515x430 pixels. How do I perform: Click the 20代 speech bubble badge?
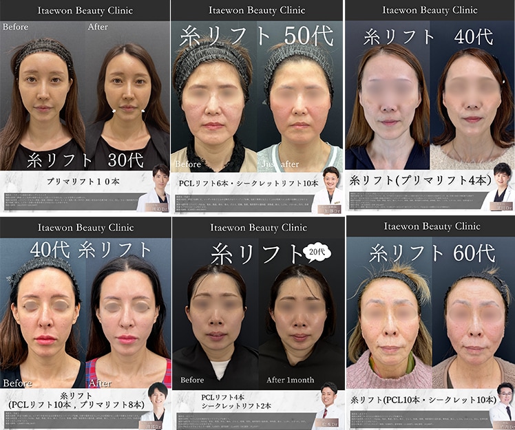(316, 252)
